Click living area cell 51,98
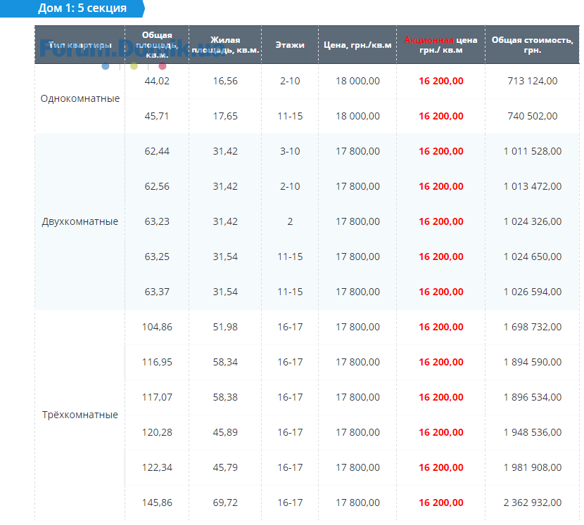The height and width of the screenshot is (525, 584). click(x=225, y=327)
